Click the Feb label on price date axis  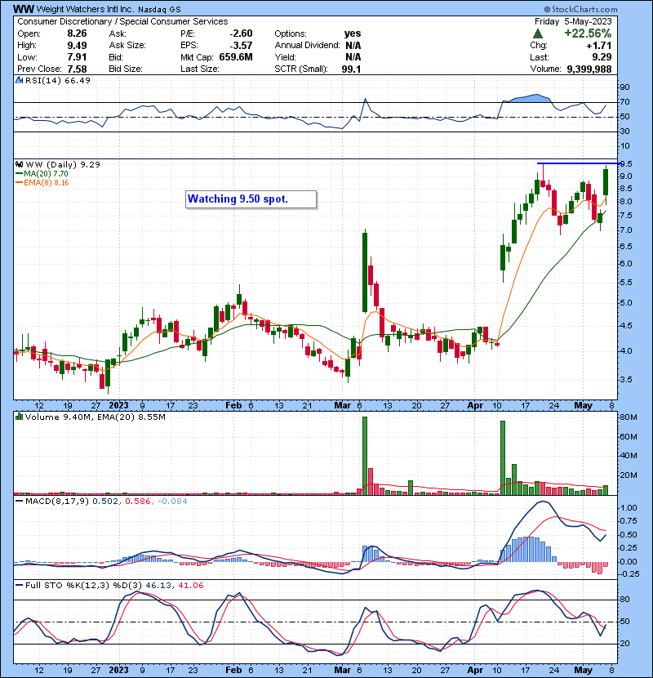(x=233, y=406)
